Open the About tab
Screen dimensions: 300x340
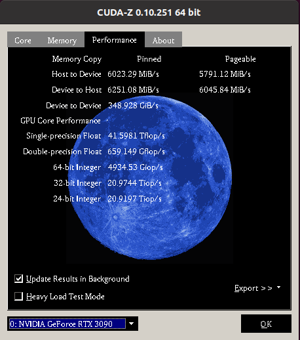pyautogui.click(x=163, y=41)
